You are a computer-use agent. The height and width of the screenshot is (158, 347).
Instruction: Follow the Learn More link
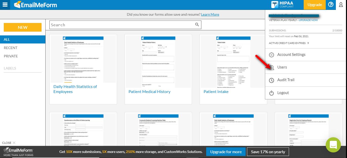tap(210, 14)
